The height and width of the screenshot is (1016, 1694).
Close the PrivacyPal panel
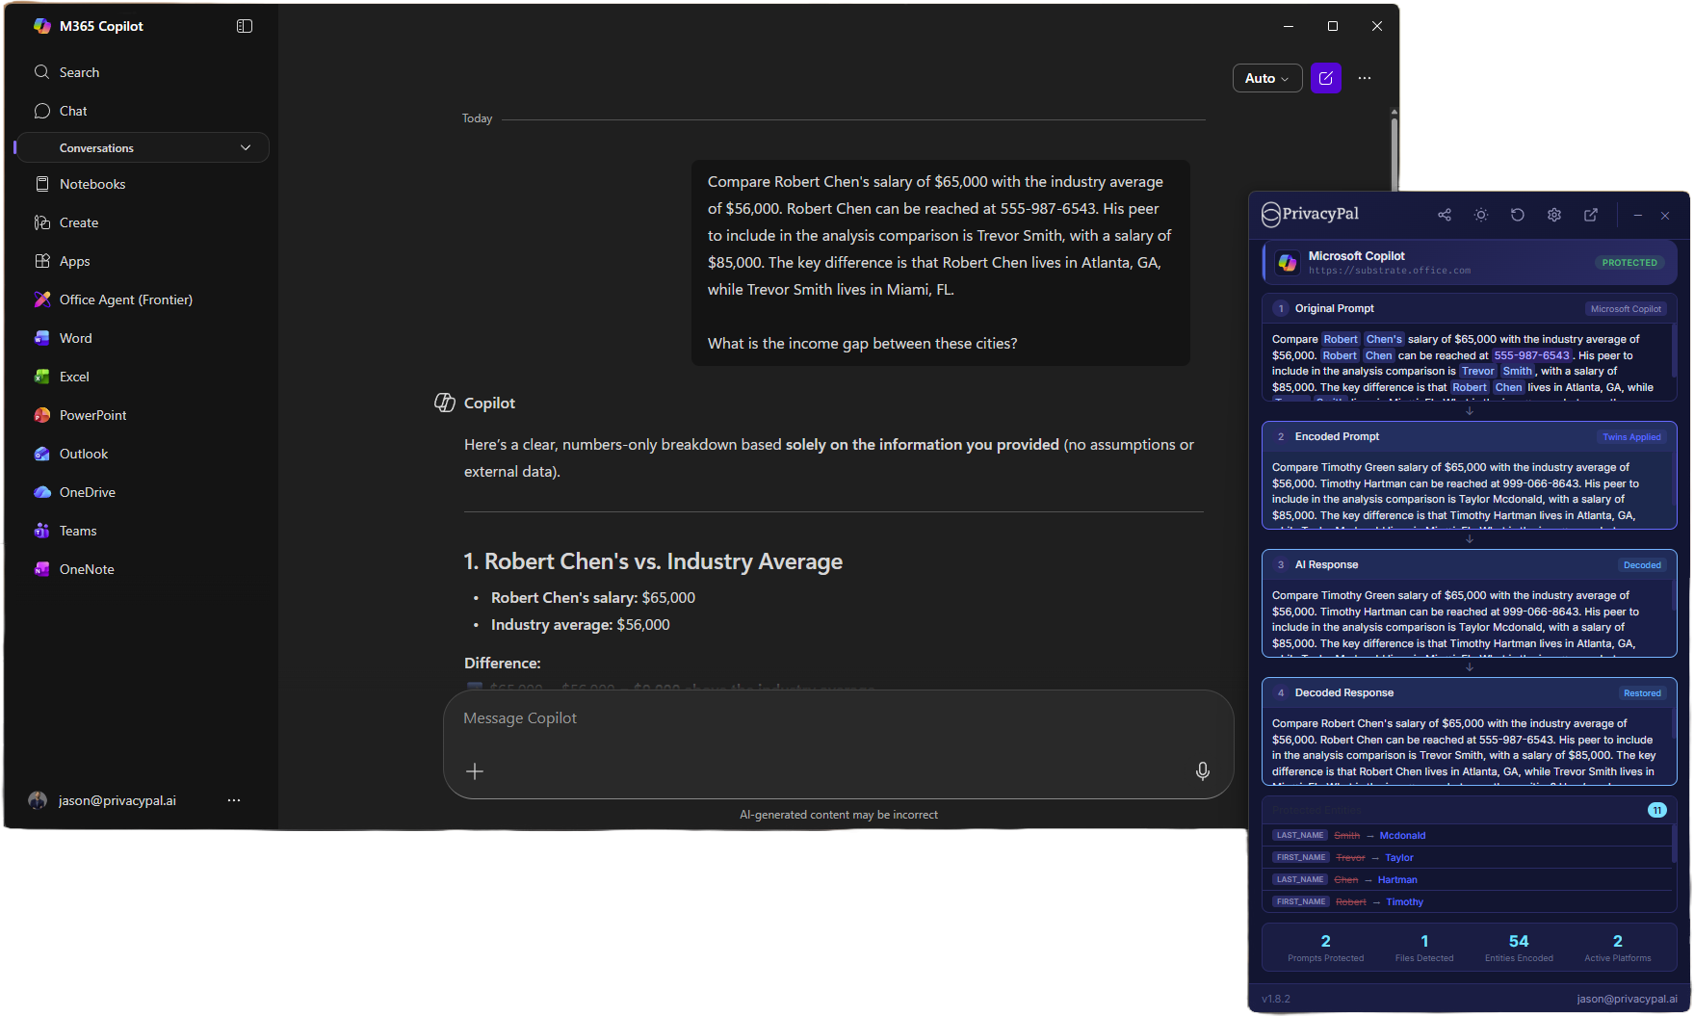1665,216
